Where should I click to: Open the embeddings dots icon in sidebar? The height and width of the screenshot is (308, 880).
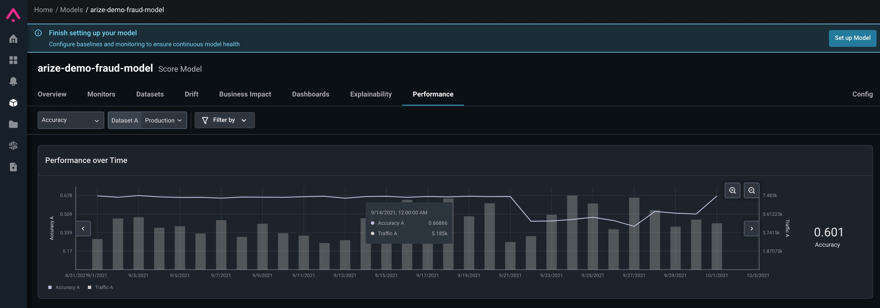pos(13,146)
